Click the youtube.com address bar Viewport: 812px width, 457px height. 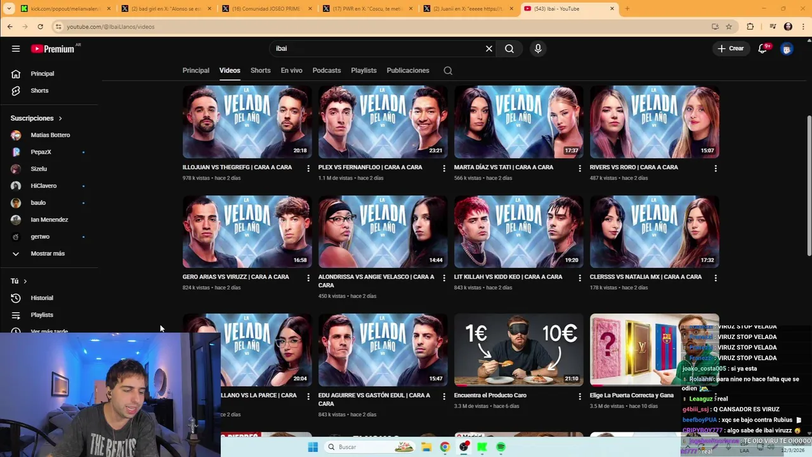381,27
